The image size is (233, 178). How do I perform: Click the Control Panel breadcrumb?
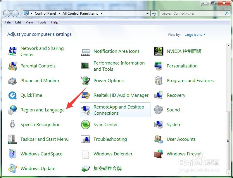click(45, 13)
